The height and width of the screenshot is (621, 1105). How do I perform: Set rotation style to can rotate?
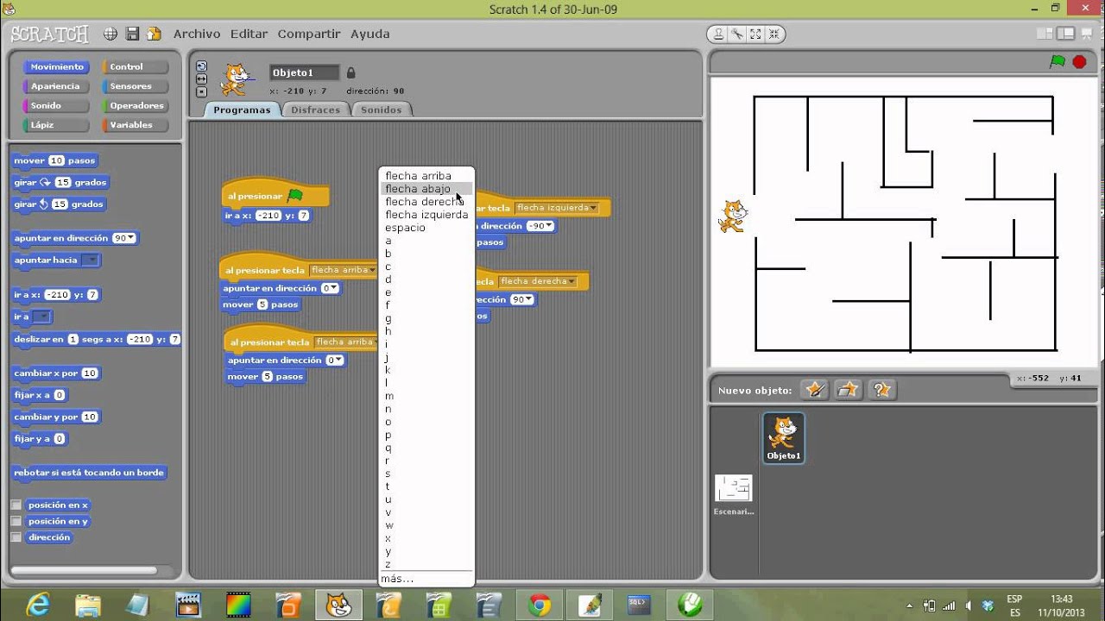point(201,66)
